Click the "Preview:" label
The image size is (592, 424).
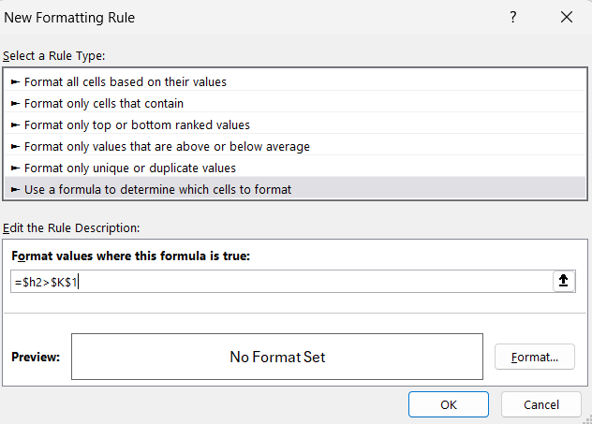(x=36, y=357)
